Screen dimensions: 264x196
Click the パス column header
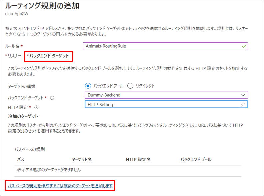click(x=21, y=159)
